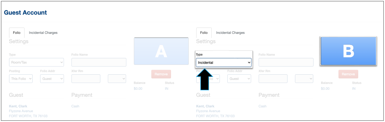
Task: Open folio B's Folio Addr dropdown
Action: 239,79
